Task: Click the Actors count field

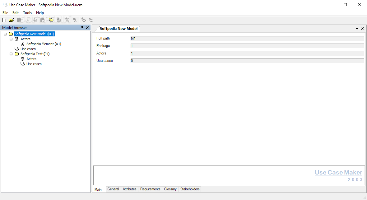Action: pos(247,53)
